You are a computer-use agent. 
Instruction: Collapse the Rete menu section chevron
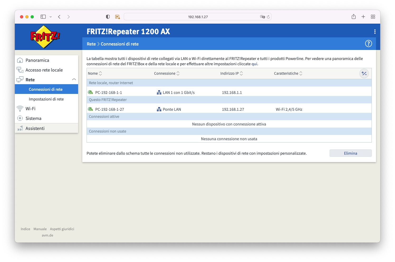click(x=74, y=79)
